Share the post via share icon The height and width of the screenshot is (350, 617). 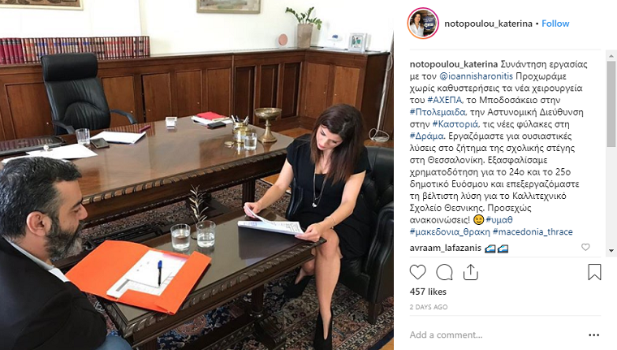[x=471, y=272]
